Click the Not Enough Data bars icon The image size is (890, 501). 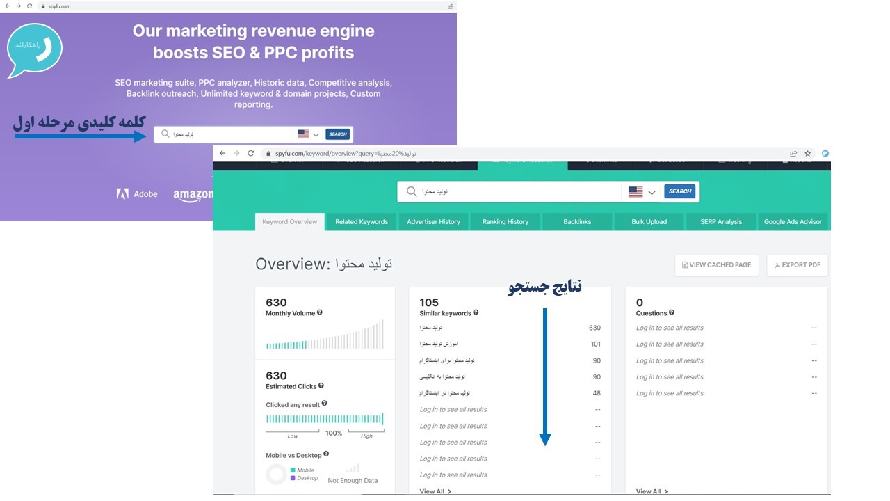coord(353,468)
